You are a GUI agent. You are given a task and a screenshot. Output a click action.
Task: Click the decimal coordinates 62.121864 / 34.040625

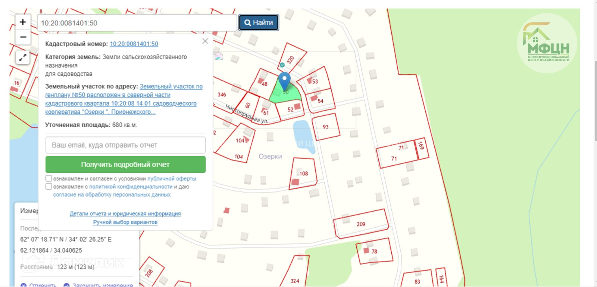click(x=51, y=250)
